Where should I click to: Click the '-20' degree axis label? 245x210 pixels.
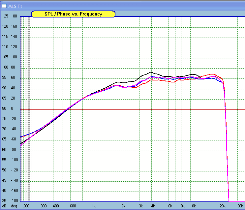coord(14,119)
